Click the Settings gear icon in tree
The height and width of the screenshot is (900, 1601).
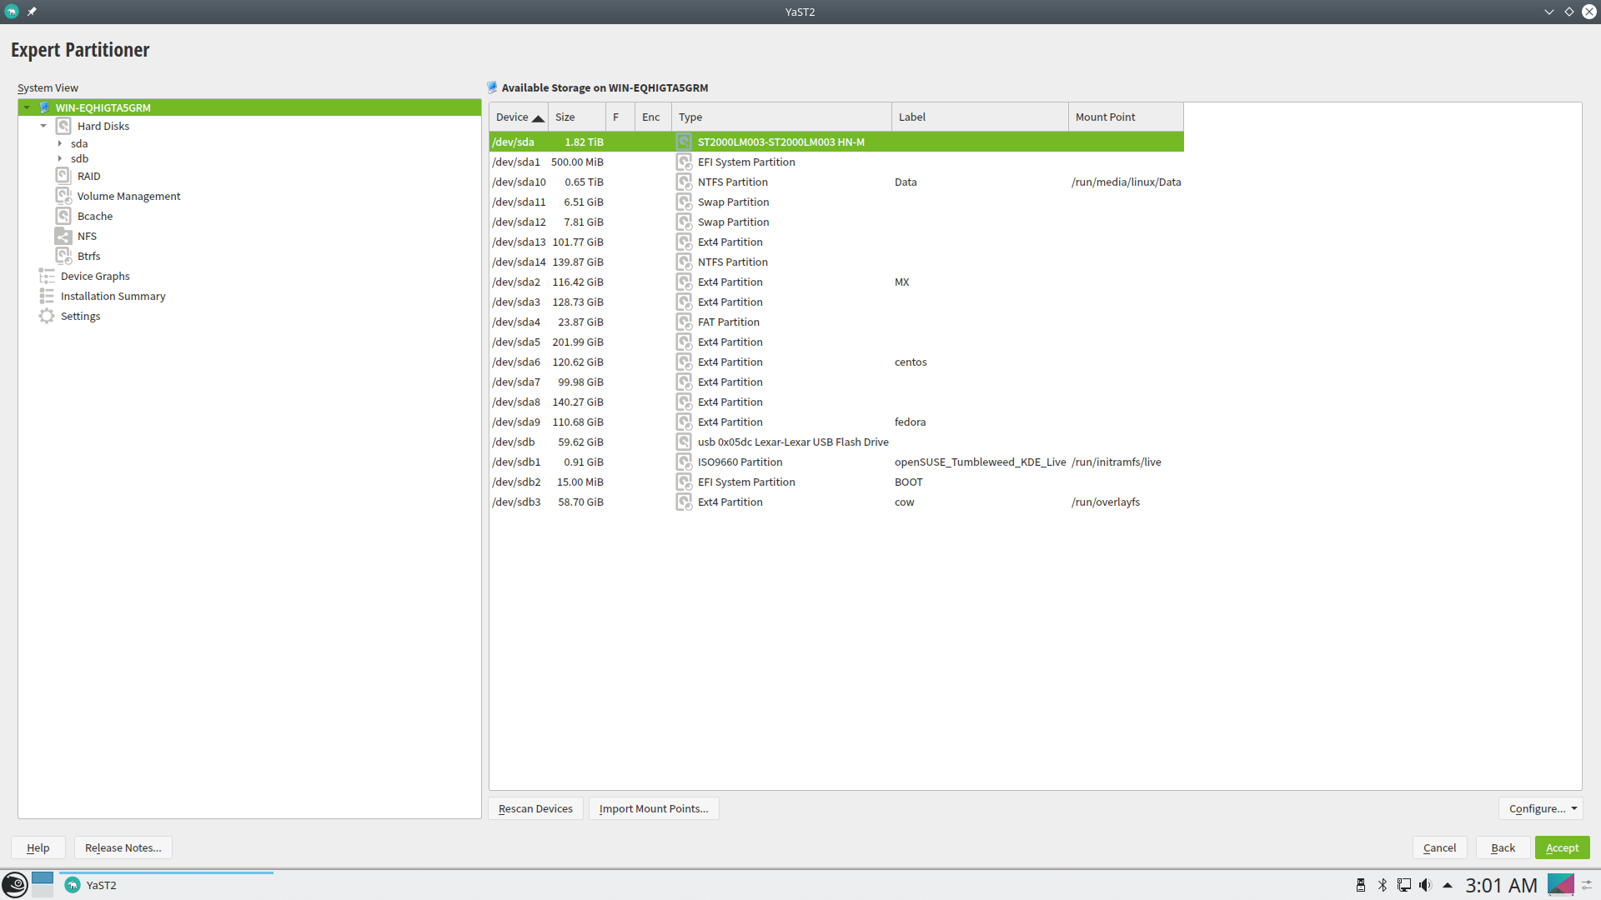(x=47, y=316)
